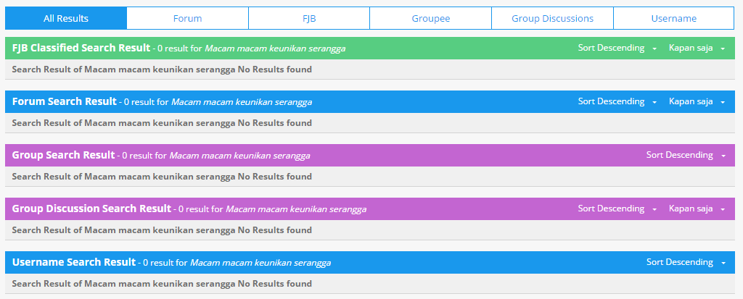This screenshot has height=299, width=743.
Task: Open Kapan saja dropdown in FJB Classified header
Action: (x=697, y=48)
